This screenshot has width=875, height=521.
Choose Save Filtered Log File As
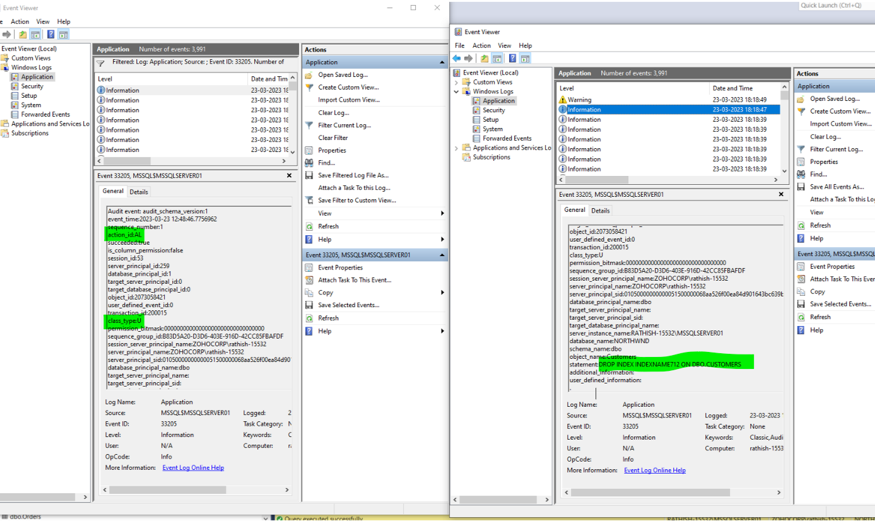[x=353, y=175]
